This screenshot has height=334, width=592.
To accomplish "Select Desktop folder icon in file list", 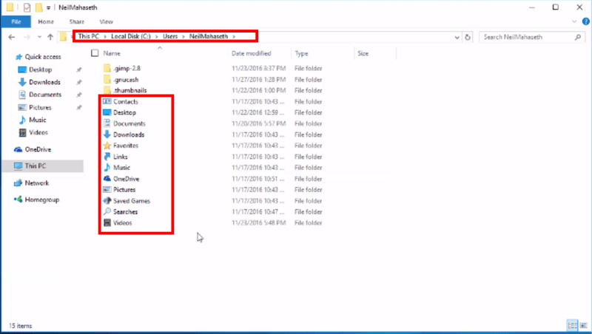I will click(x=107, y=112).
